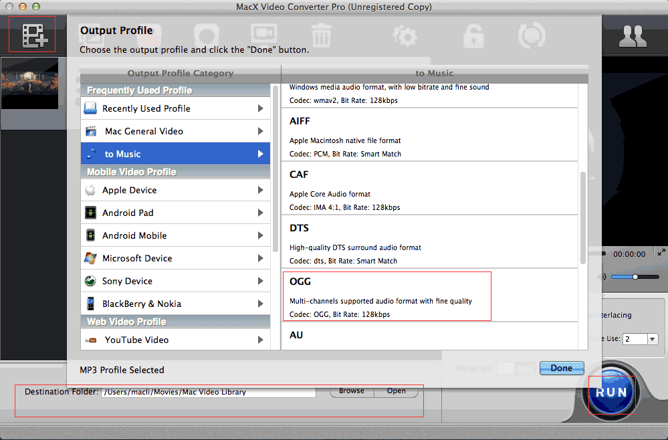Select the Microsoft Device category
668x440 pixels.
point(175,258)
